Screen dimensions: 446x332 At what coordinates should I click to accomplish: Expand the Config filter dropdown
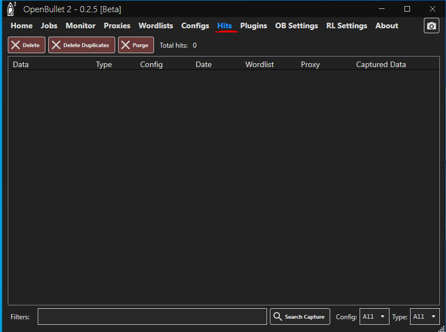point(374,316)
